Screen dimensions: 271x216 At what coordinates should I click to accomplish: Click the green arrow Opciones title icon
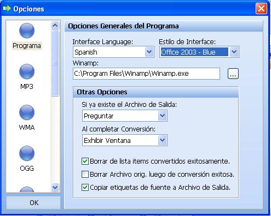[7, 8]
